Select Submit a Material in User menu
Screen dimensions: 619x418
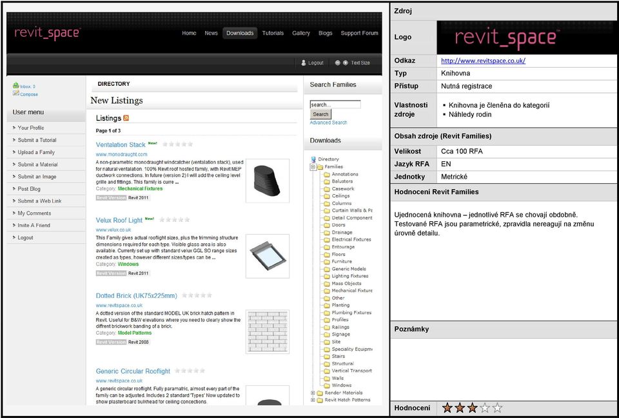(x=46, y=164)
